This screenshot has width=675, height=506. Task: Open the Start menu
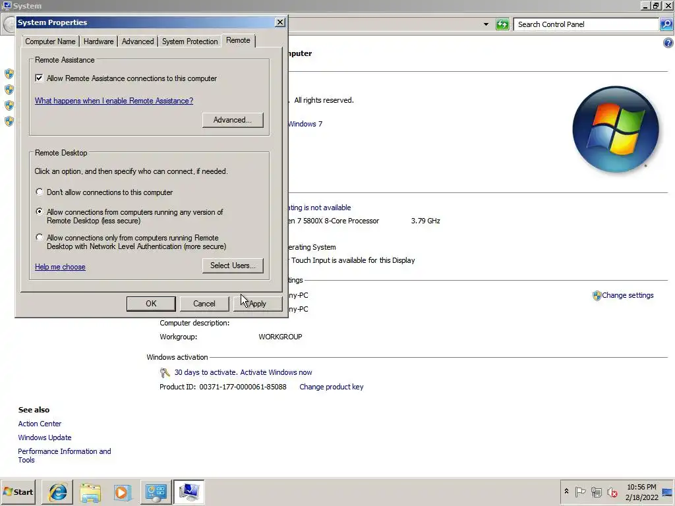18,492
